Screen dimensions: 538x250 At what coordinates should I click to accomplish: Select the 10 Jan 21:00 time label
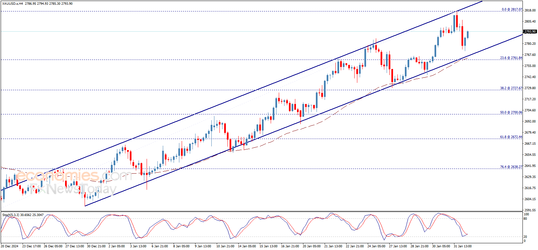[225, 246]
